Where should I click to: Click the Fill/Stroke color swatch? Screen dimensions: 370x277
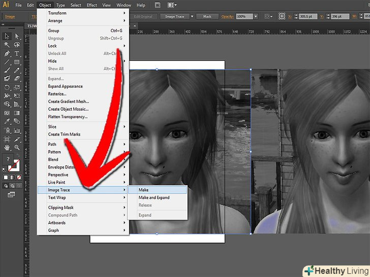[x=14, y=166]
